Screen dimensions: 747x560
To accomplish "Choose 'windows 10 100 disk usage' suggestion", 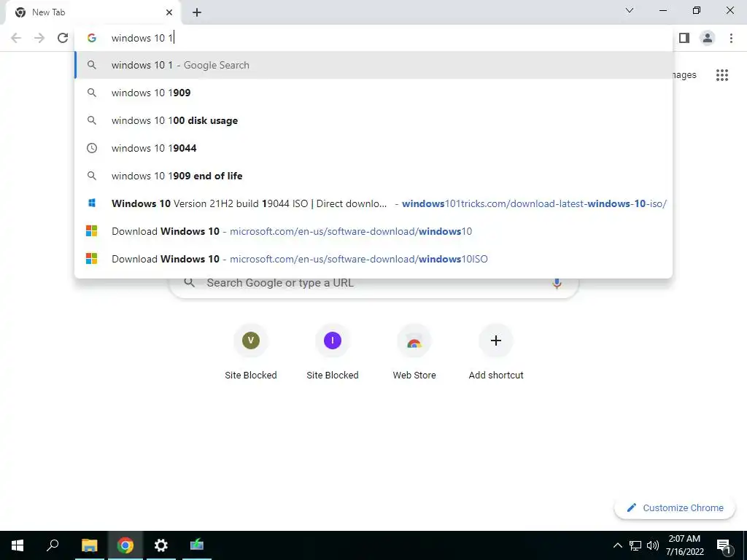I will point(373,120).
